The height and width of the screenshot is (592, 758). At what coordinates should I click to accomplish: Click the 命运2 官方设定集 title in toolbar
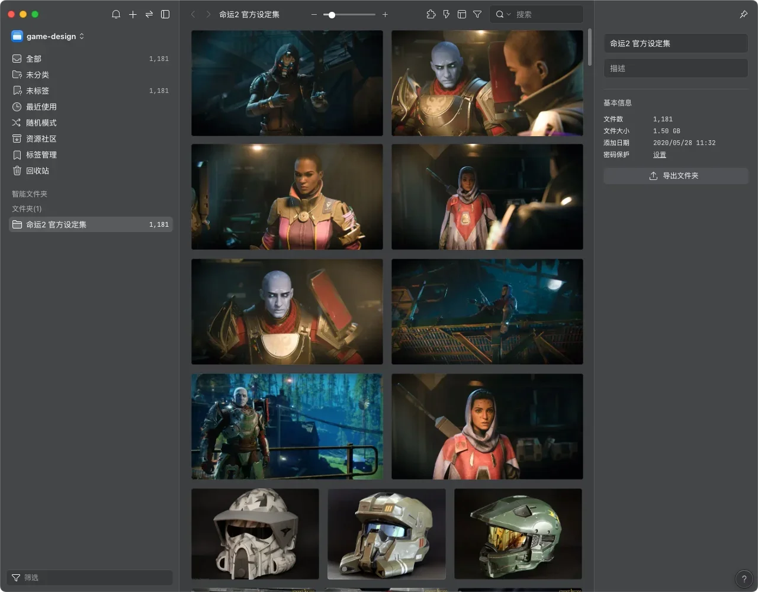click(x=249, y=14)
